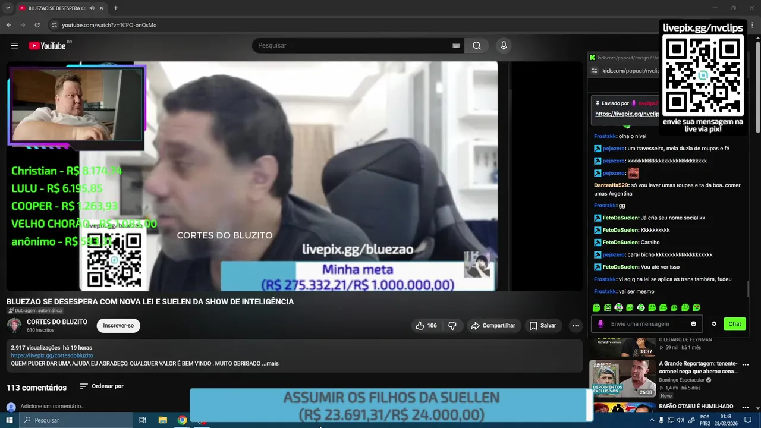Open O LEGADO DE FEYNMAN video thumbnail
Viewport: 761px width, 428px height.
pos(622,347)
